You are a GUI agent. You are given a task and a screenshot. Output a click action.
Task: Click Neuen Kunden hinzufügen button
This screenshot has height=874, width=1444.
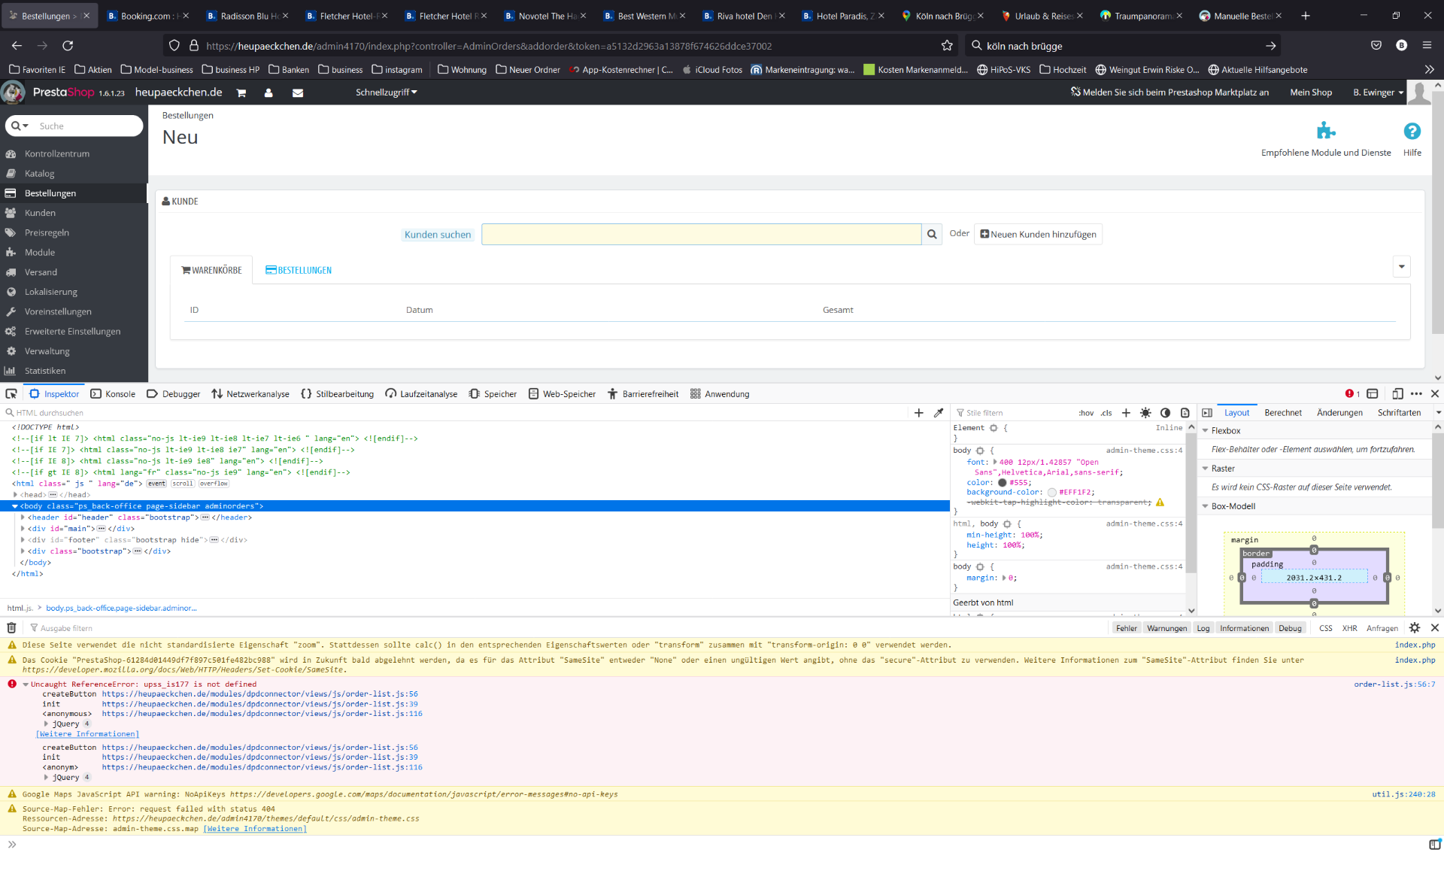[x=1038, y=234]
